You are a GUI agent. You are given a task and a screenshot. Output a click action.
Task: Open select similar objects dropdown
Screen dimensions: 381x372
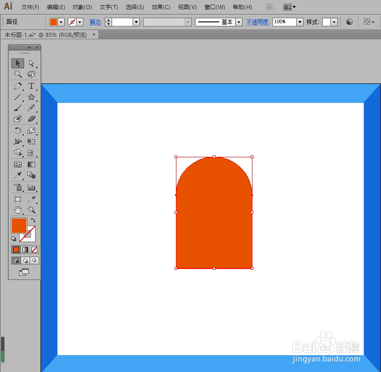[369, 22]
